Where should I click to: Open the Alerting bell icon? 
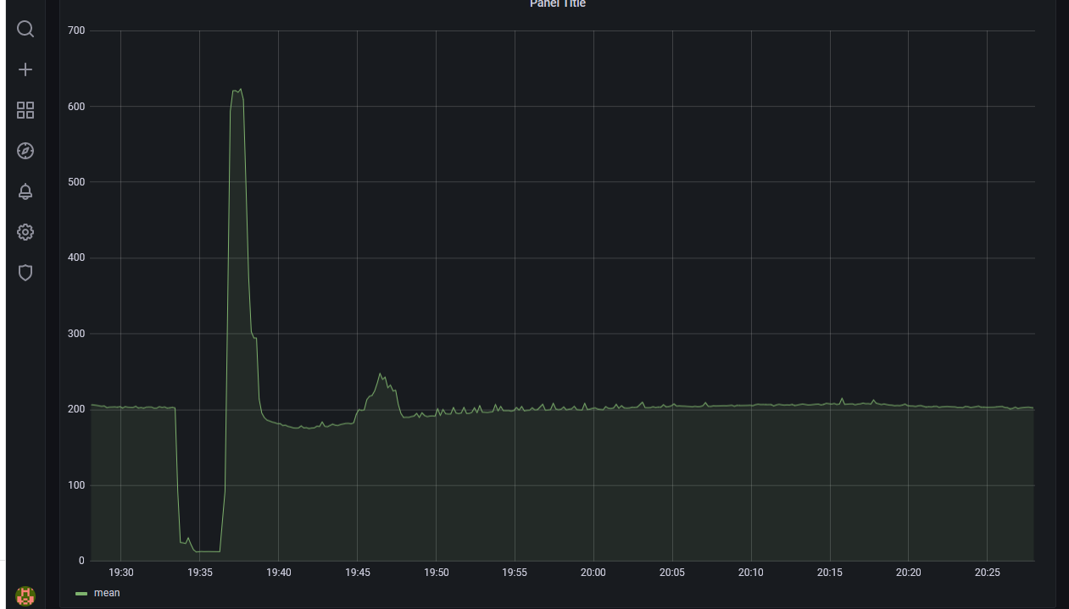[25, 191]
